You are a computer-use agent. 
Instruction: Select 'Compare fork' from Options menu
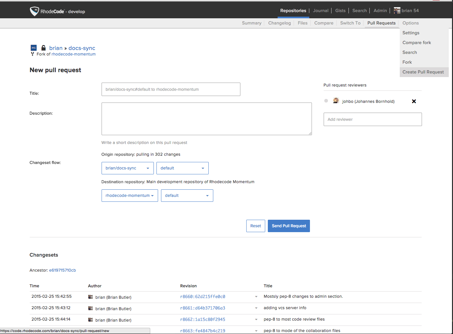coord(416,43)
